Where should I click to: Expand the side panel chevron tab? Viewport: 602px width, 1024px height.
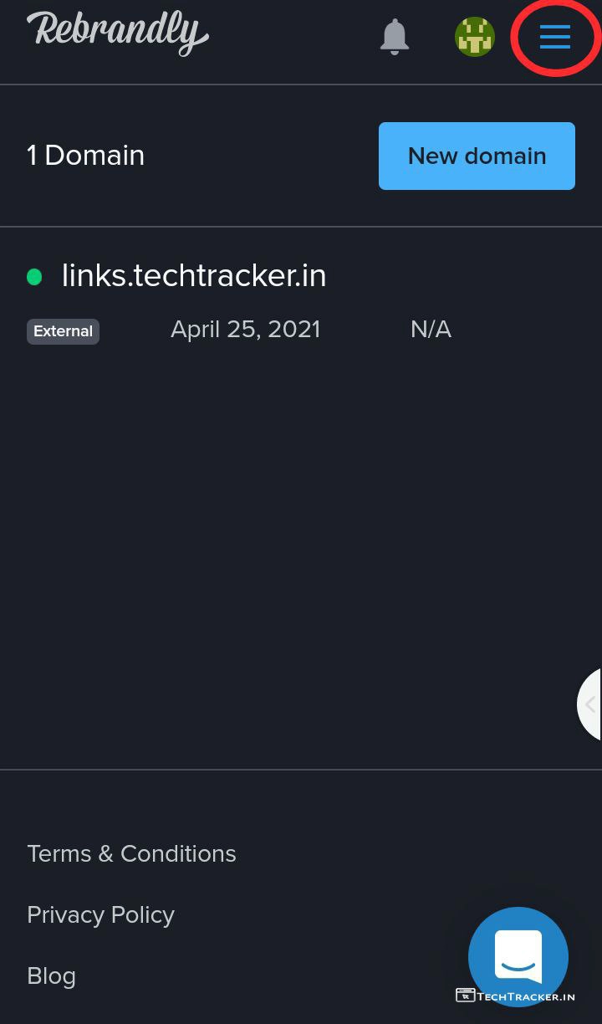pyautogui.click(x=589, y=704)
